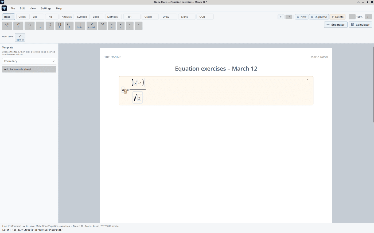Increase zoom with the plus button

(368, 17)
